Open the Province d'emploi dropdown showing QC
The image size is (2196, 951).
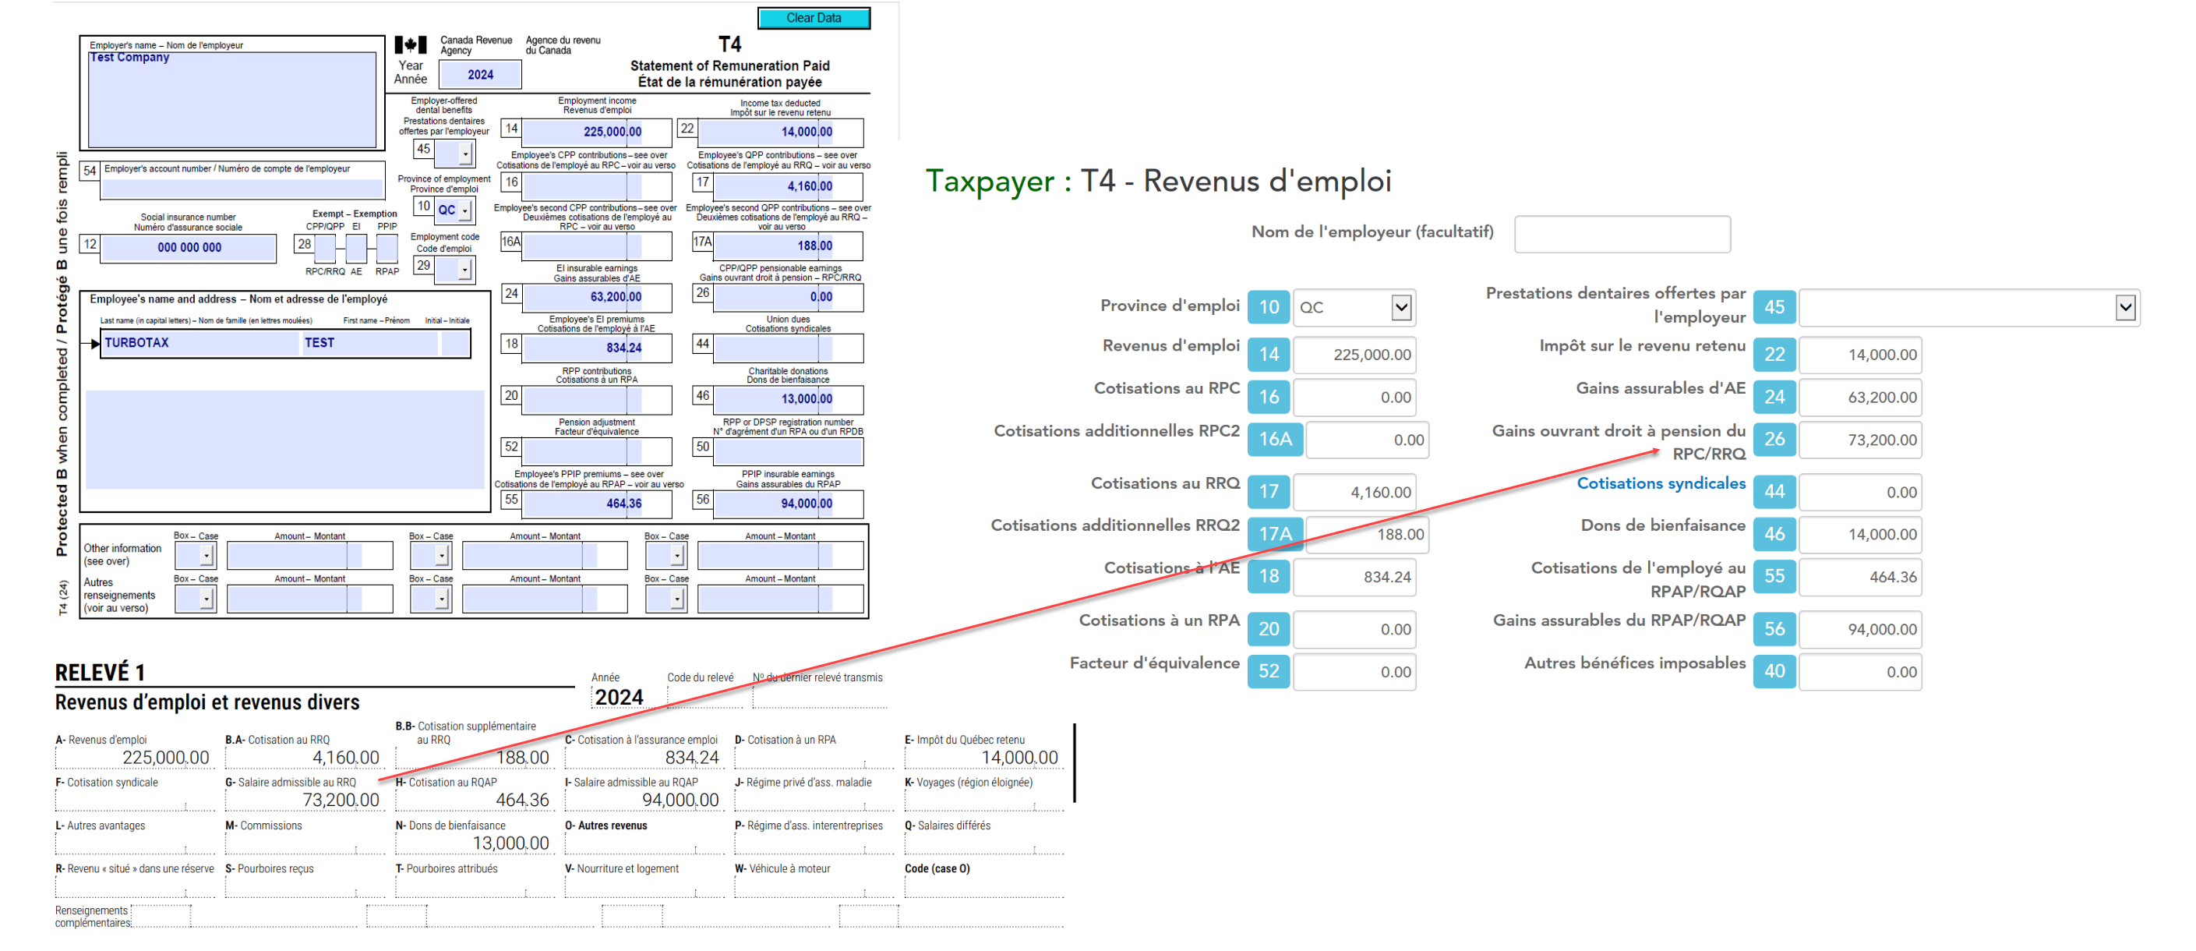coord(1354,307)
